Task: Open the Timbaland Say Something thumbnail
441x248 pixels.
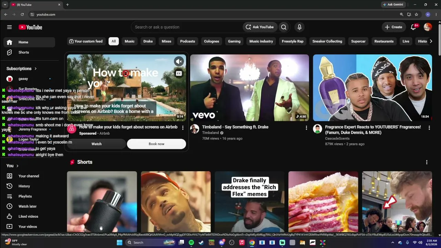Action: [x=249, y=88]
